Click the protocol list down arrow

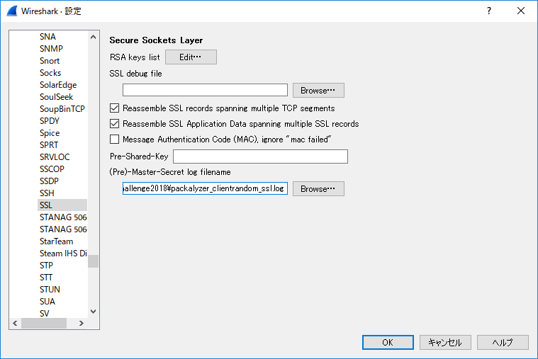93,312
